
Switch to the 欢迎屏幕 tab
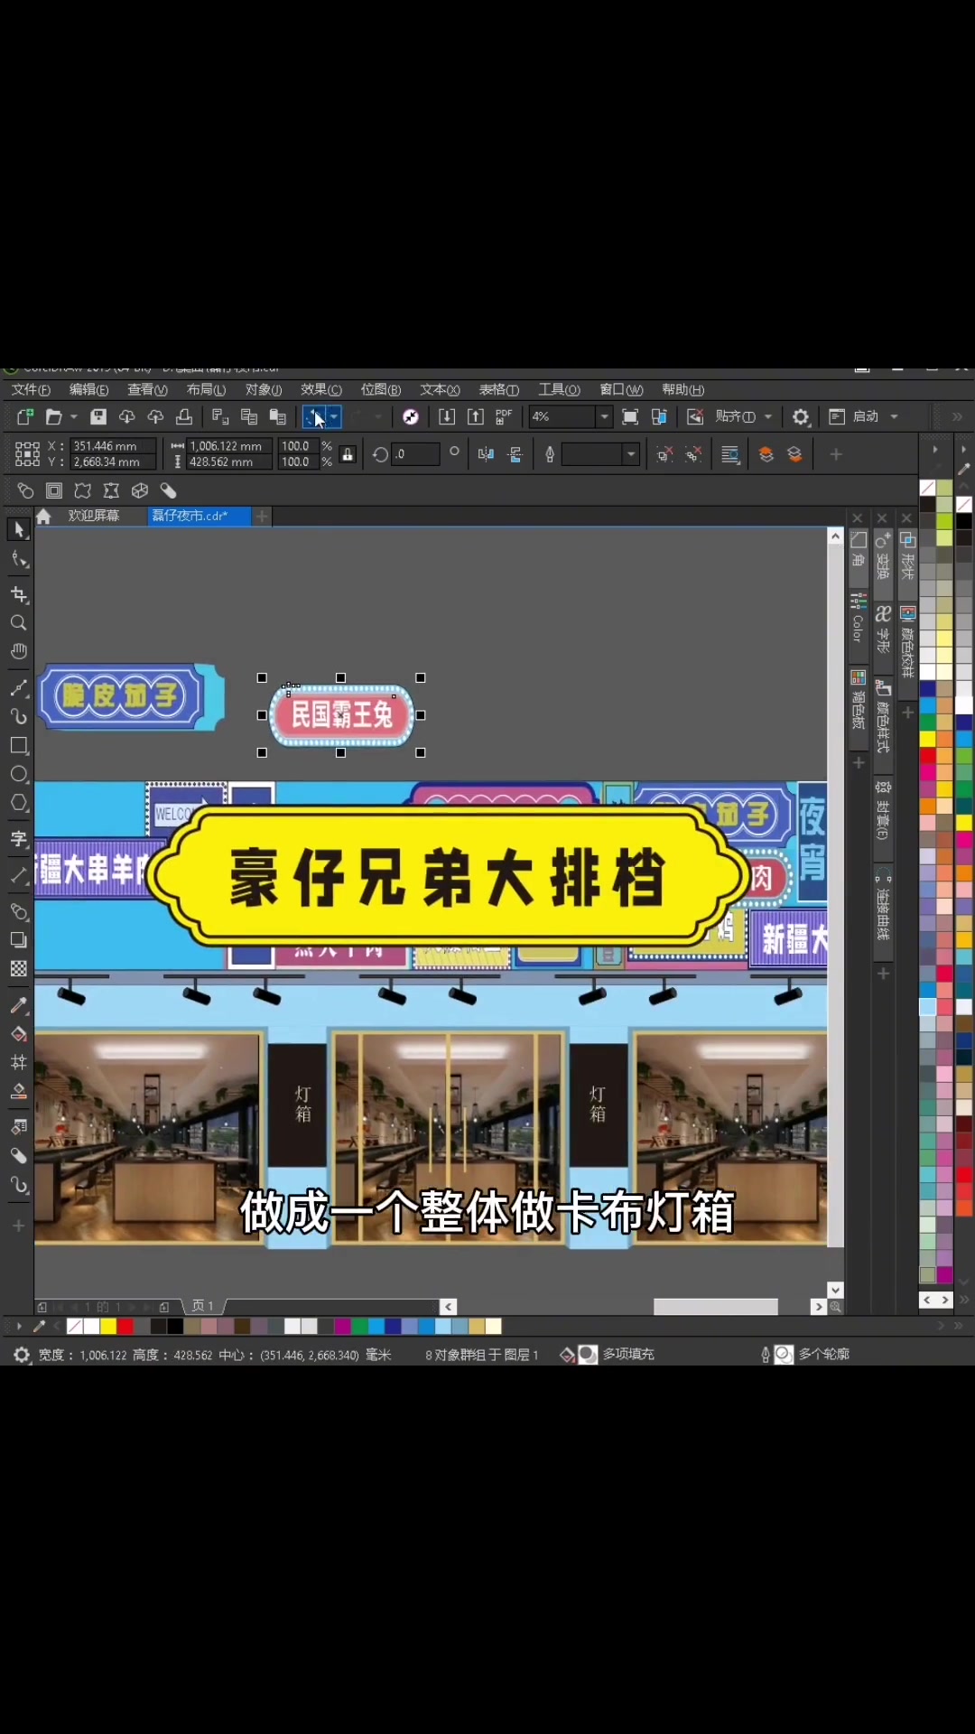click(94, 516)
